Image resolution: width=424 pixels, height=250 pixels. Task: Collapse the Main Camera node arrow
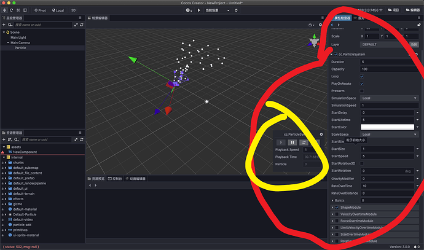8,42
